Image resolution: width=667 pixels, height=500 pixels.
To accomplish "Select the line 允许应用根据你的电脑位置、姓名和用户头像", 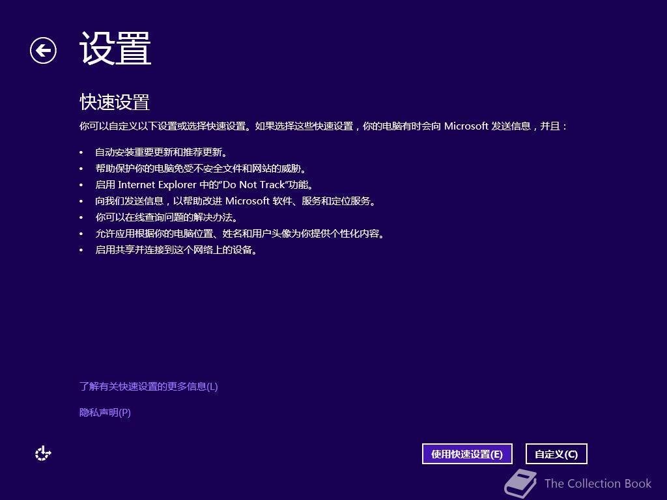I will coord(240,234).
